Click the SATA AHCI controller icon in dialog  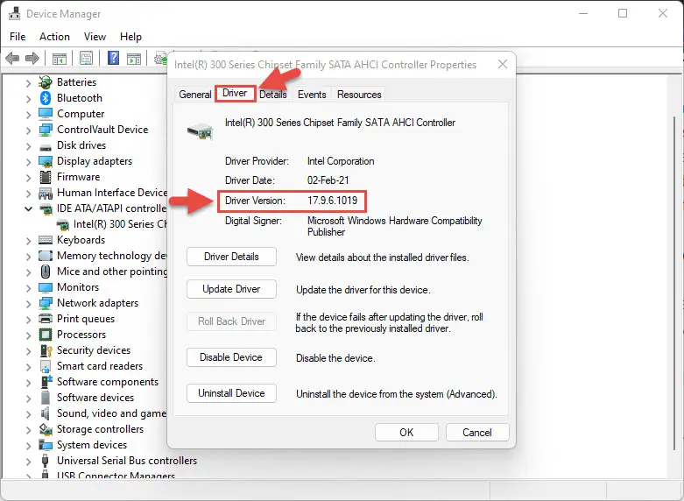201,131
